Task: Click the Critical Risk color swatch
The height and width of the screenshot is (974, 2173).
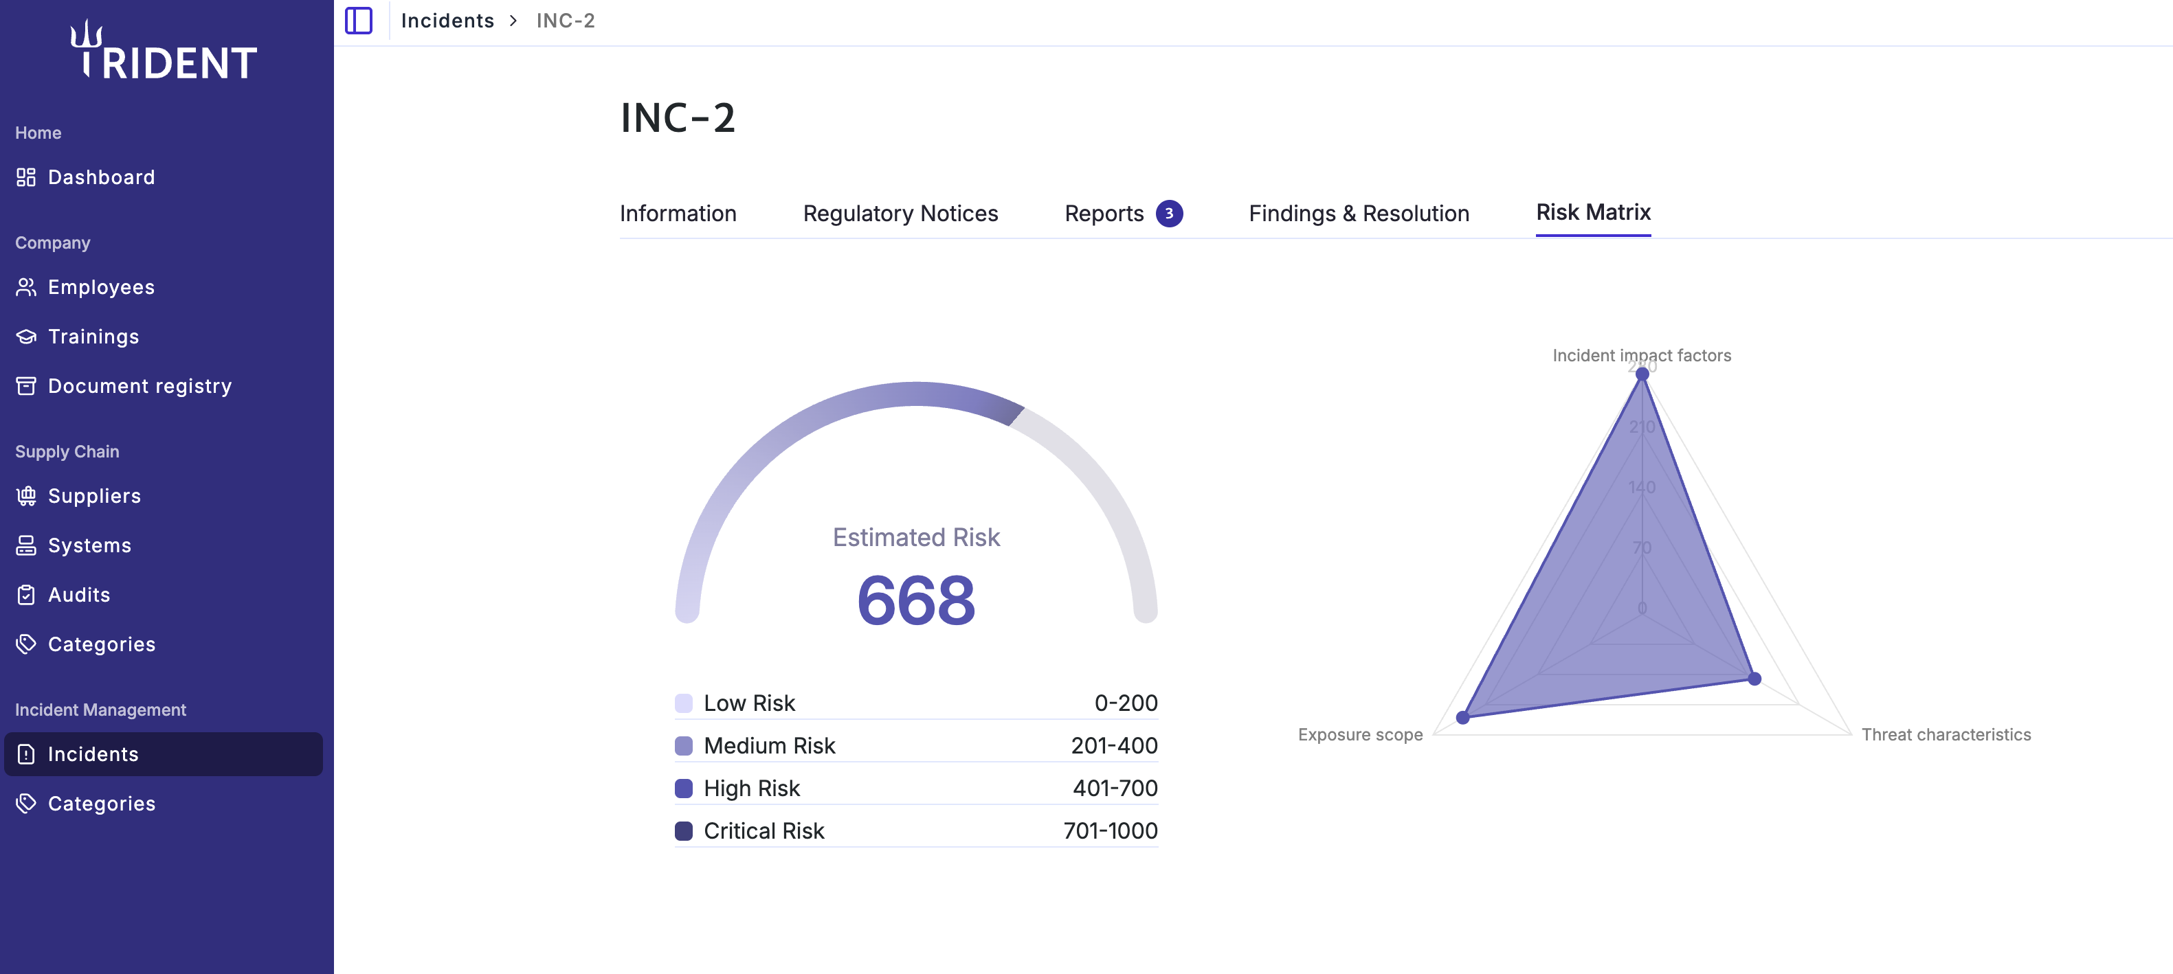Action: (x=683, y=830)
